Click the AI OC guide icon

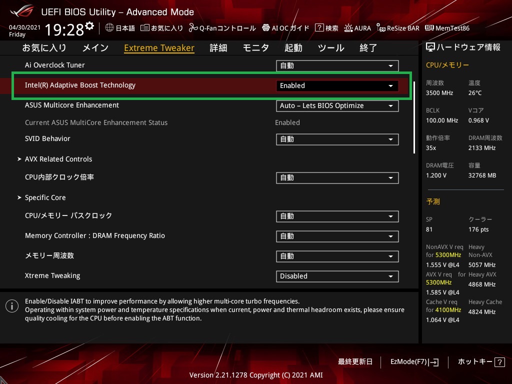[266, 28]
